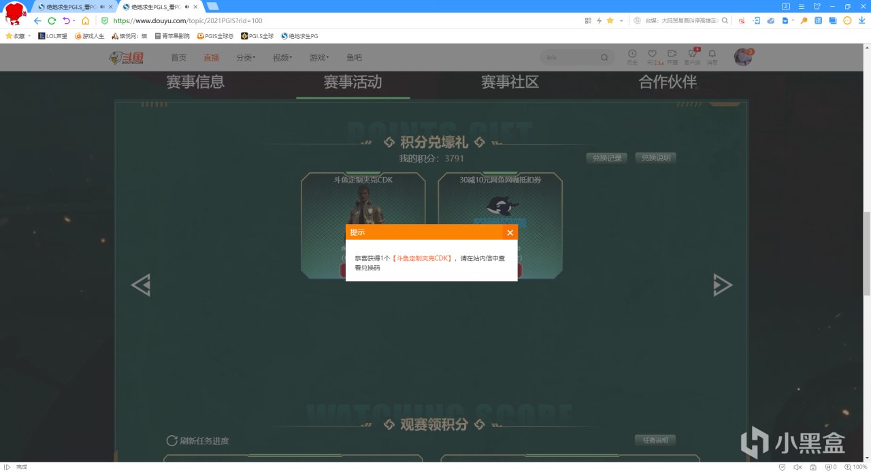Open the orange key password icon

pyautogui.click(x=804, y=20)
